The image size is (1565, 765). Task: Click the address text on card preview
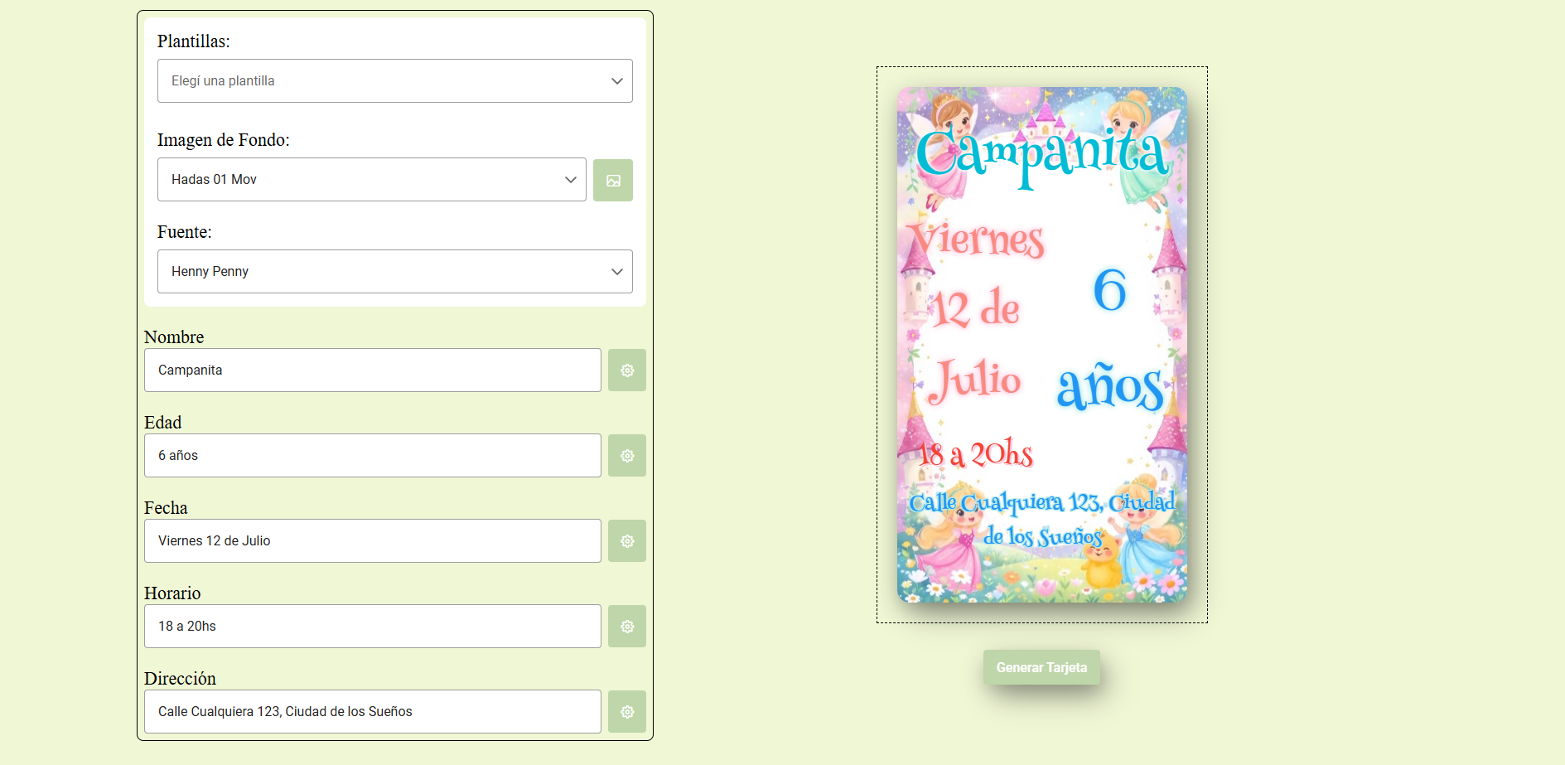(1041, 517)
